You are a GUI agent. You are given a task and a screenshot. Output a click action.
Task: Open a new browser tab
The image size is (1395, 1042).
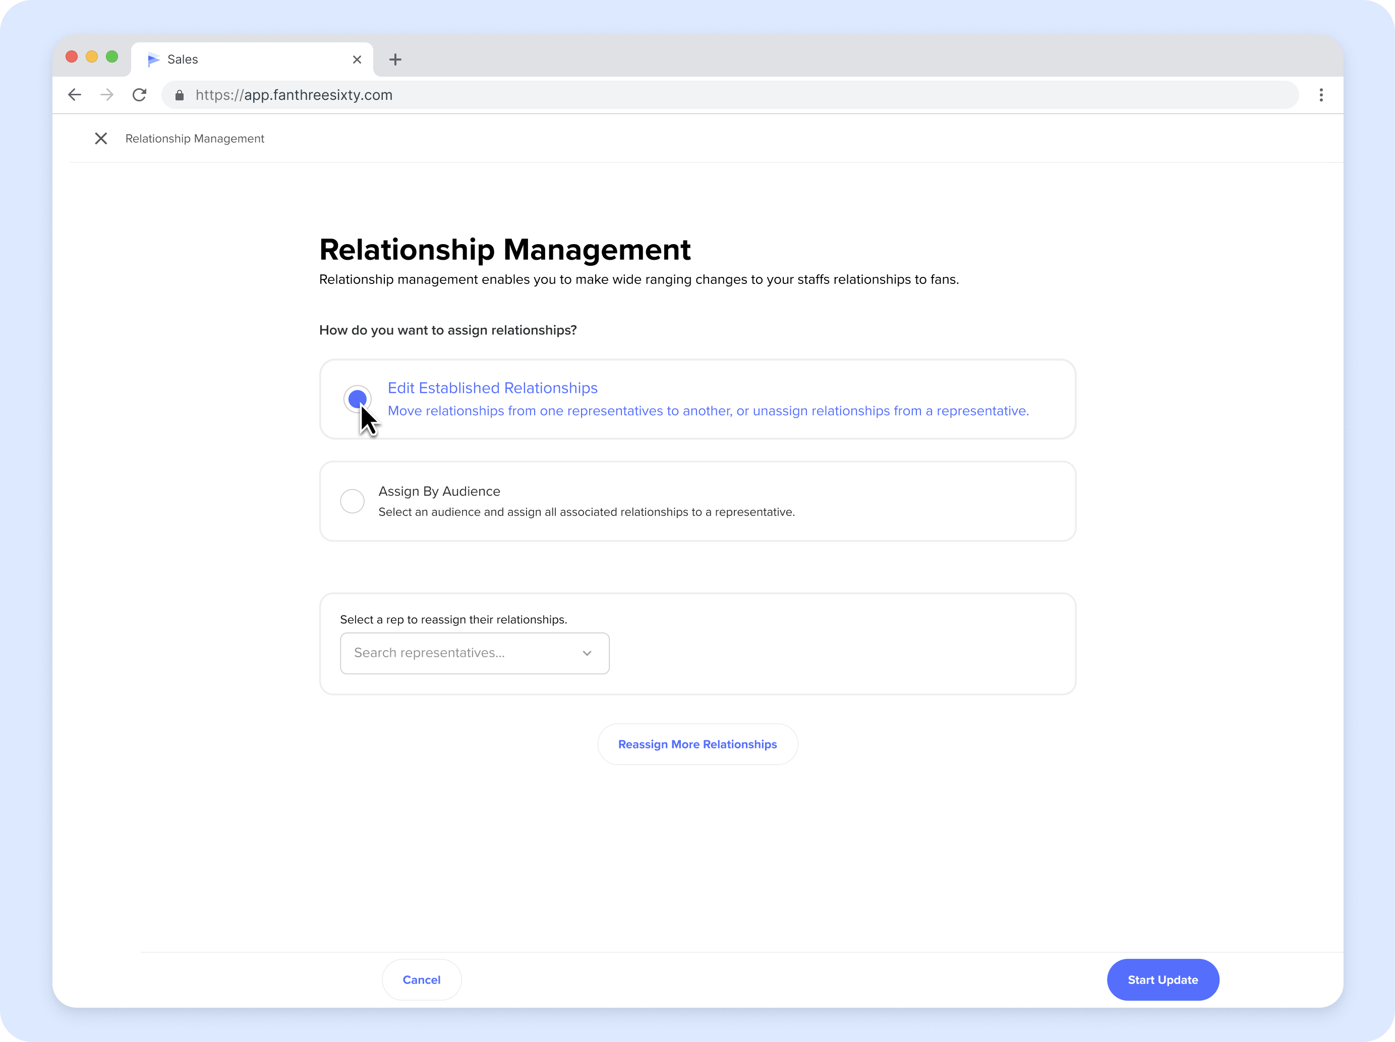tap(395, 60)
